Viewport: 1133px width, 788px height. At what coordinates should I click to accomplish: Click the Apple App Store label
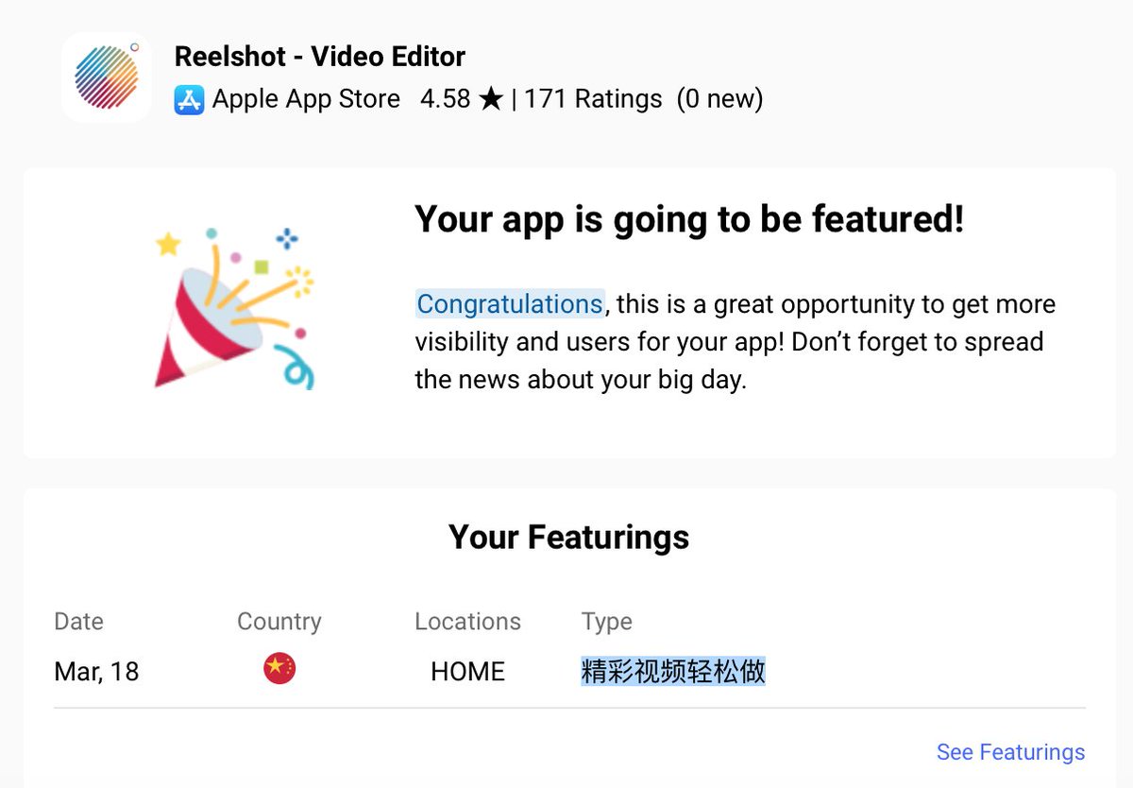pyautogui.click(x=306, y=99)
